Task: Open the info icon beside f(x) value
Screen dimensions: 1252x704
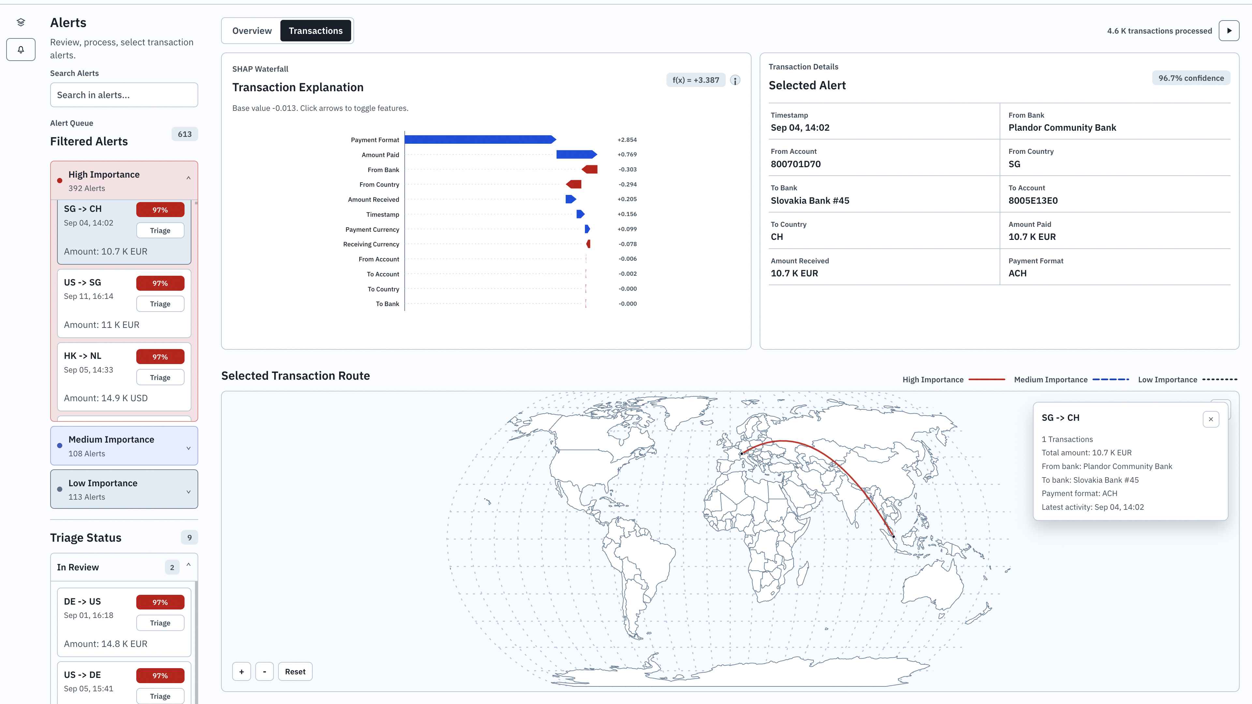Action: tap(735, 80)
